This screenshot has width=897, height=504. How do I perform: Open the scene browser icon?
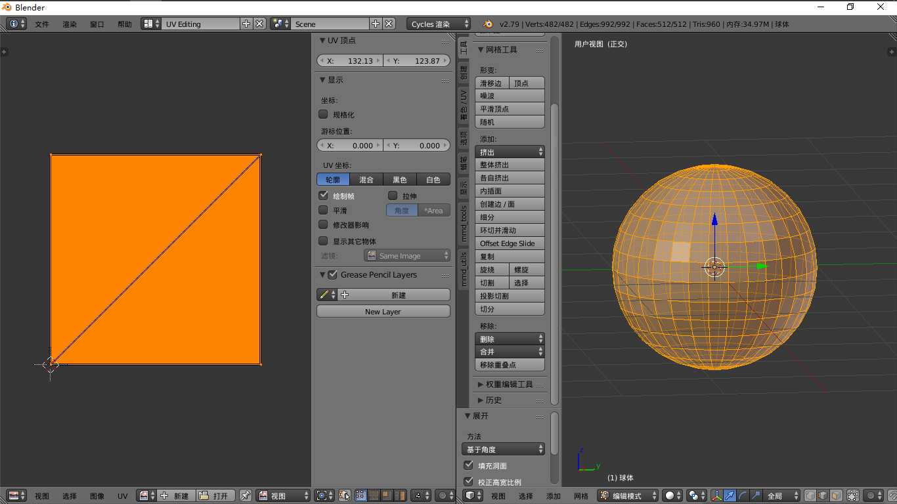click(280, 24)
